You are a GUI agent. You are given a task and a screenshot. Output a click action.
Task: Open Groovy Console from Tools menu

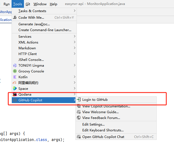coord(44,71)
